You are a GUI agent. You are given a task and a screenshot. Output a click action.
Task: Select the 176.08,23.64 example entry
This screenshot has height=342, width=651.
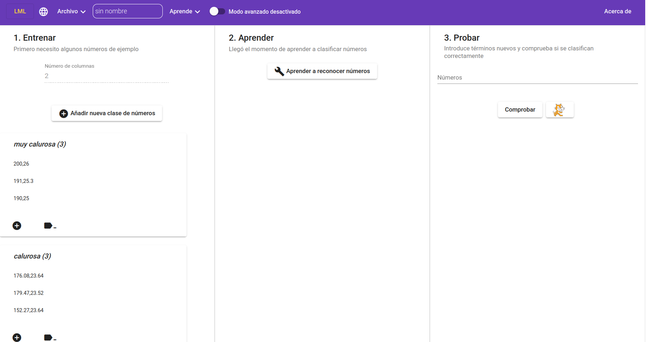pos(29,276)
